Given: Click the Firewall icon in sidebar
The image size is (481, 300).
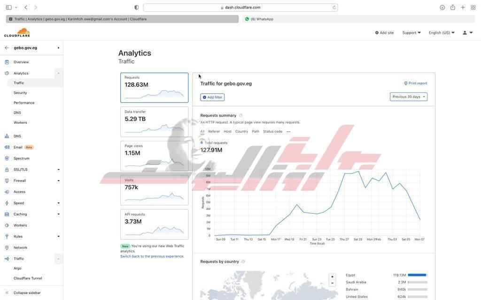Looking at the screenshot, I should click(x=7, y=180).
